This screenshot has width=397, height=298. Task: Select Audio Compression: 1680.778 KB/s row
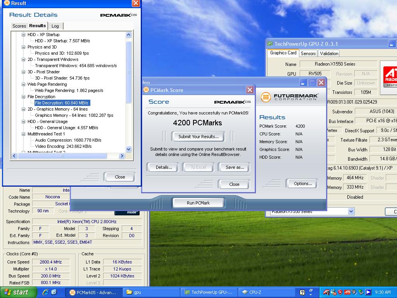(x=68, y=140)
